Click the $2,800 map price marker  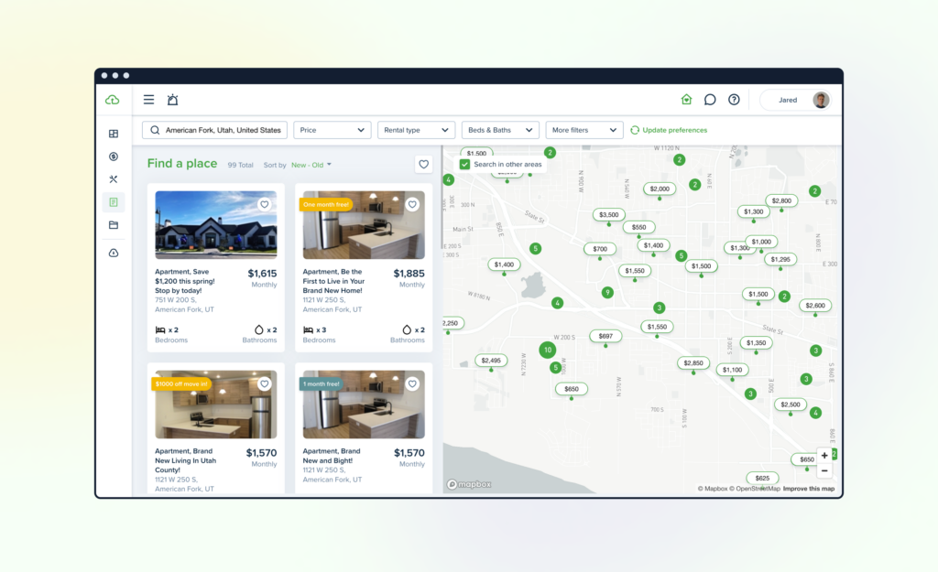coord(781,200)
